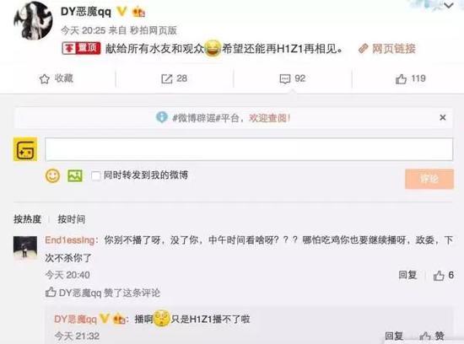This screenshot has height=344, width=464.
Task: Attach a picture via image icon
Action: click(75, 175)
